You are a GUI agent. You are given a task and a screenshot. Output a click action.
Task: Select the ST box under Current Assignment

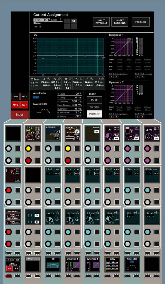[74, 21]
